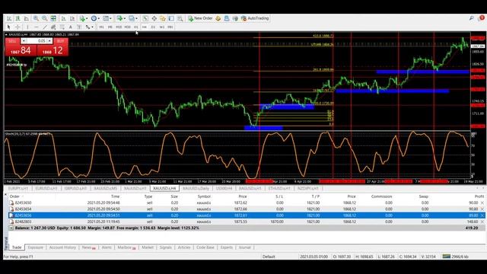Viewport: 487px width, 274px height.
Task: Open the Journal terminal tab
Action: click(244, 247)
